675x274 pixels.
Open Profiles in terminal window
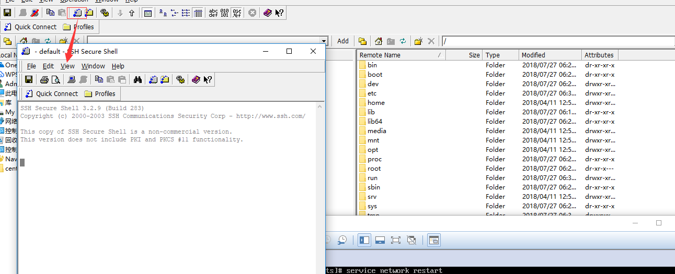pyautogui.click(x=100, y=93)
